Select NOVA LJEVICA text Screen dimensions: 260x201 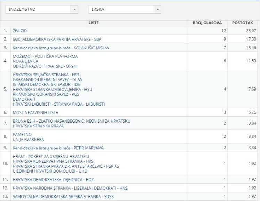point(25,61)
